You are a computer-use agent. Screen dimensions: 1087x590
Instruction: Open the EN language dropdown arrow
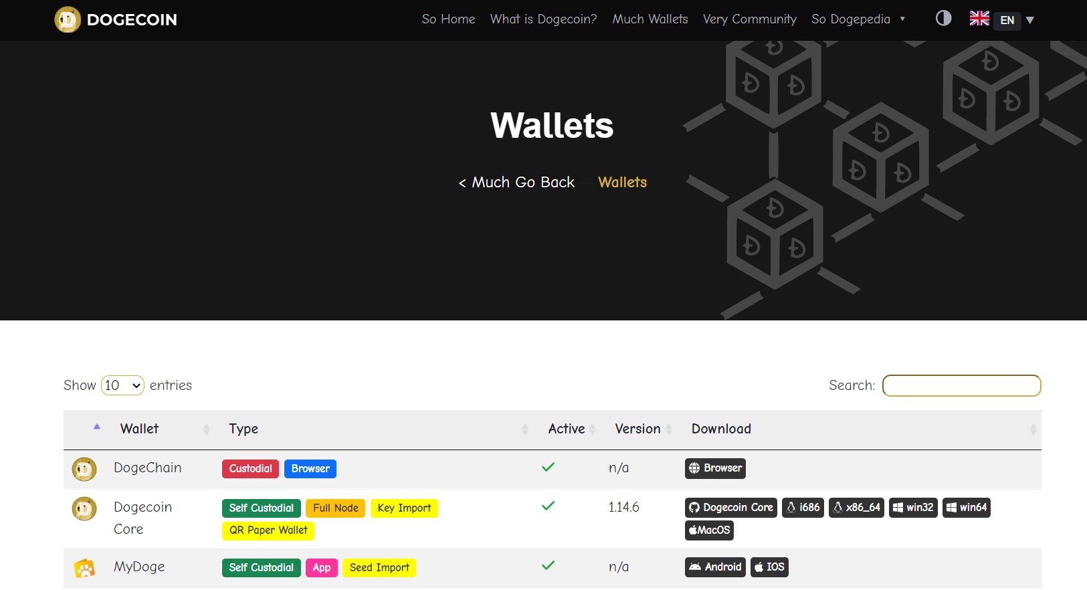pyautogui.click(x=1030, y=20)
